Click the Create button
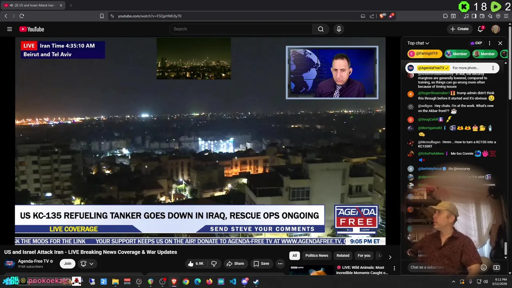Image resolution: width=512 pixels, height=288 pixels. click(x=459, y=29)
